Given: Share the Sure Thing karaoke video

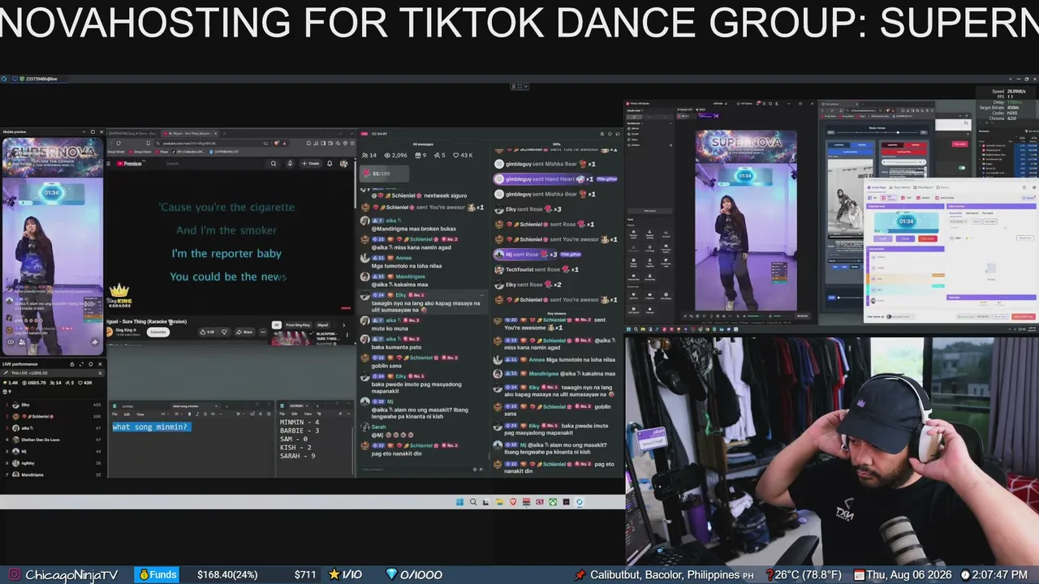Looking at the screenshot, I should click(x=244, y=332).
